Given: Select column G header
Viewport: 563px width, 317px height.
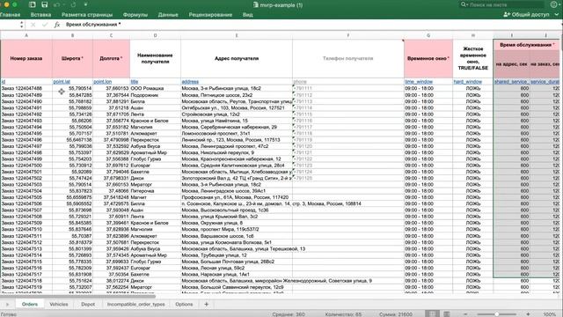Looking at the screenshot, I should pyautogui.click(x=428, y=35).
